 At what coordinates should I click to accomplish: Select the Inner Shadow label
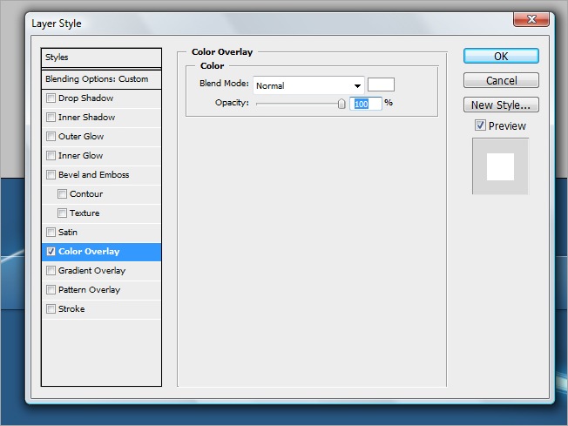(86, 118)
